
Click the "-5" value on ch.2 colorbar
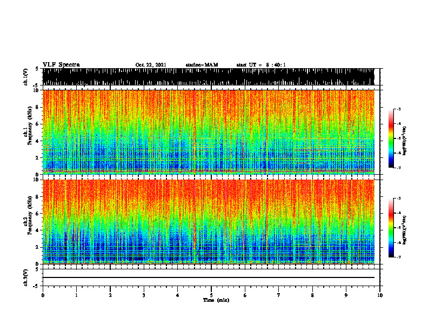(x=399, y=228)
